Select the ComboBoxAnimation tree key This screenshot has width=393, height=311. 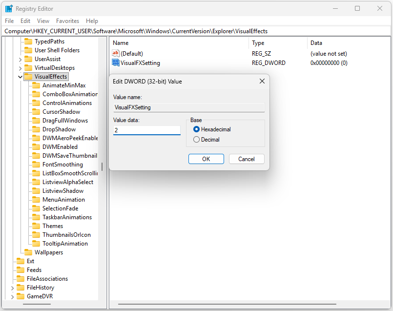point(70,94)
